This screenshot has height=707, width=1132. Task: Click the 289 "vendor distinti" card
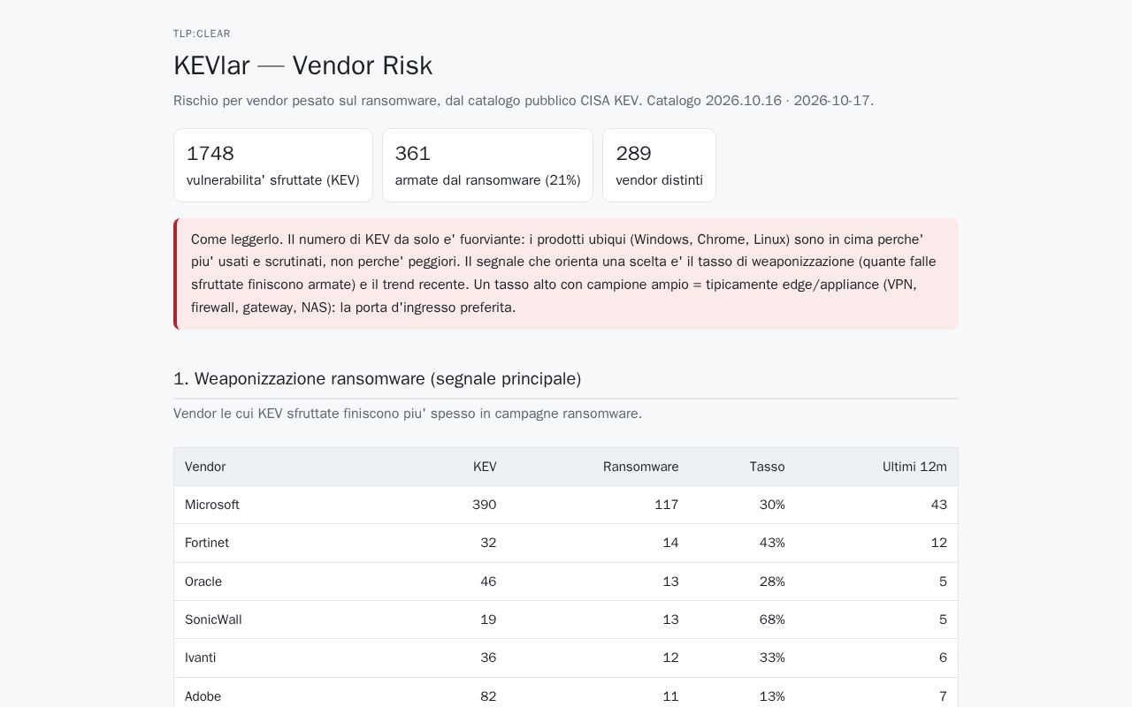[659, 165]
